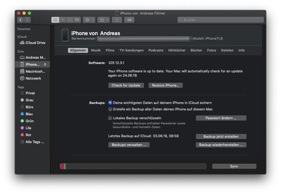The image size is (281, 194).
Task: Click the phone icon in title bar
Action: click(x=117, y=13)
